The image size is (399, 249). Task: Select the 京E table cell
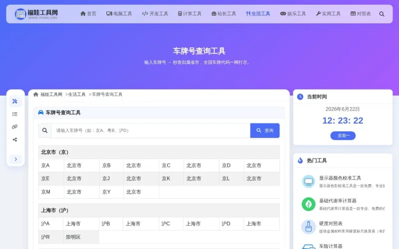(51, 179)
